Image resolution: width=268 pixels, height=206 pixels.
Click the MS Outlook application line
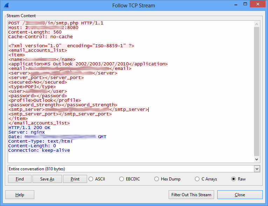pos(88,64)
